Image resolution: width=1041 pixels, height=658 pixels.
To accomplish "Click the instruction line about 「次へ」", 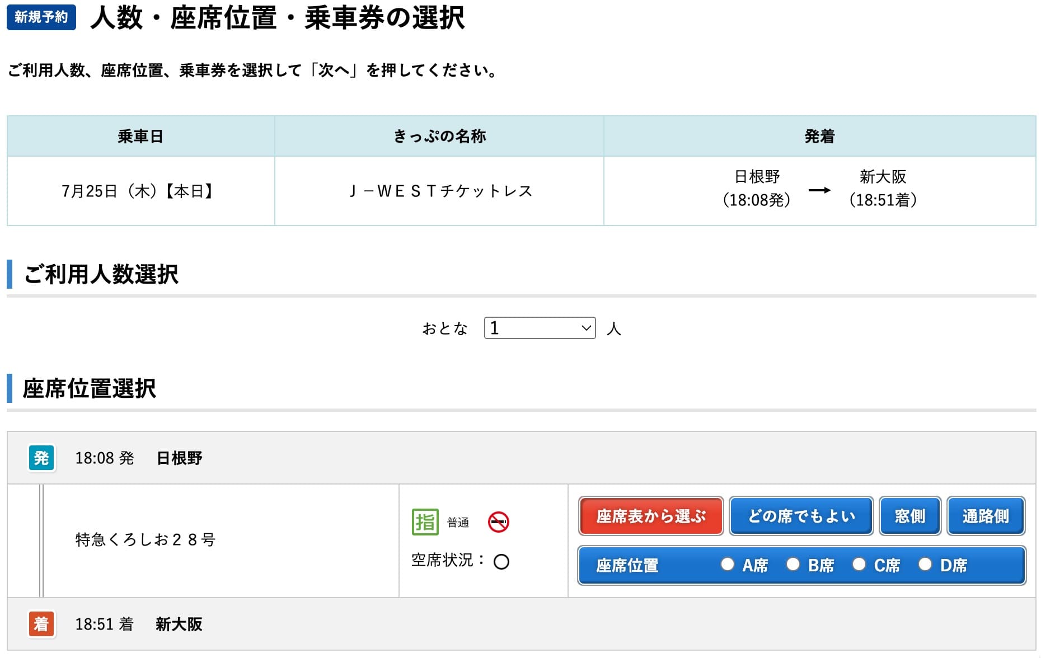I will coord(252,70).
